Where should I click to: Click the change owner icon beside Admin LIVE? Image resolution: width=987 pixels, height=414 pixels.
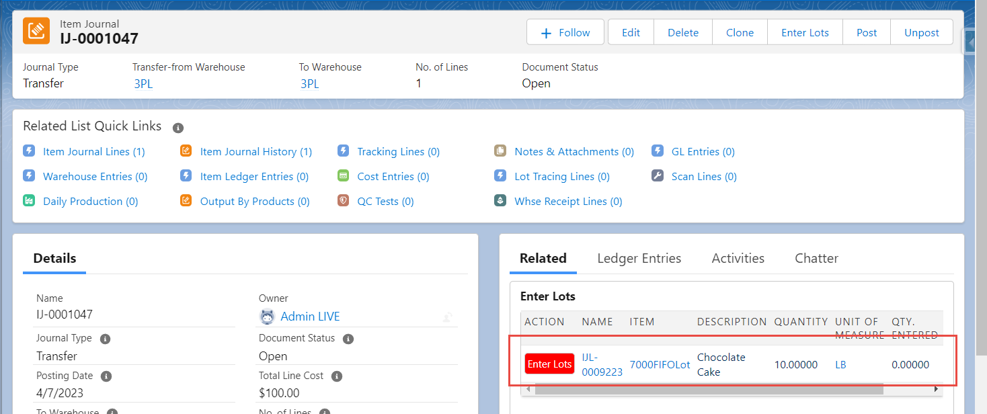click(448, 317)
